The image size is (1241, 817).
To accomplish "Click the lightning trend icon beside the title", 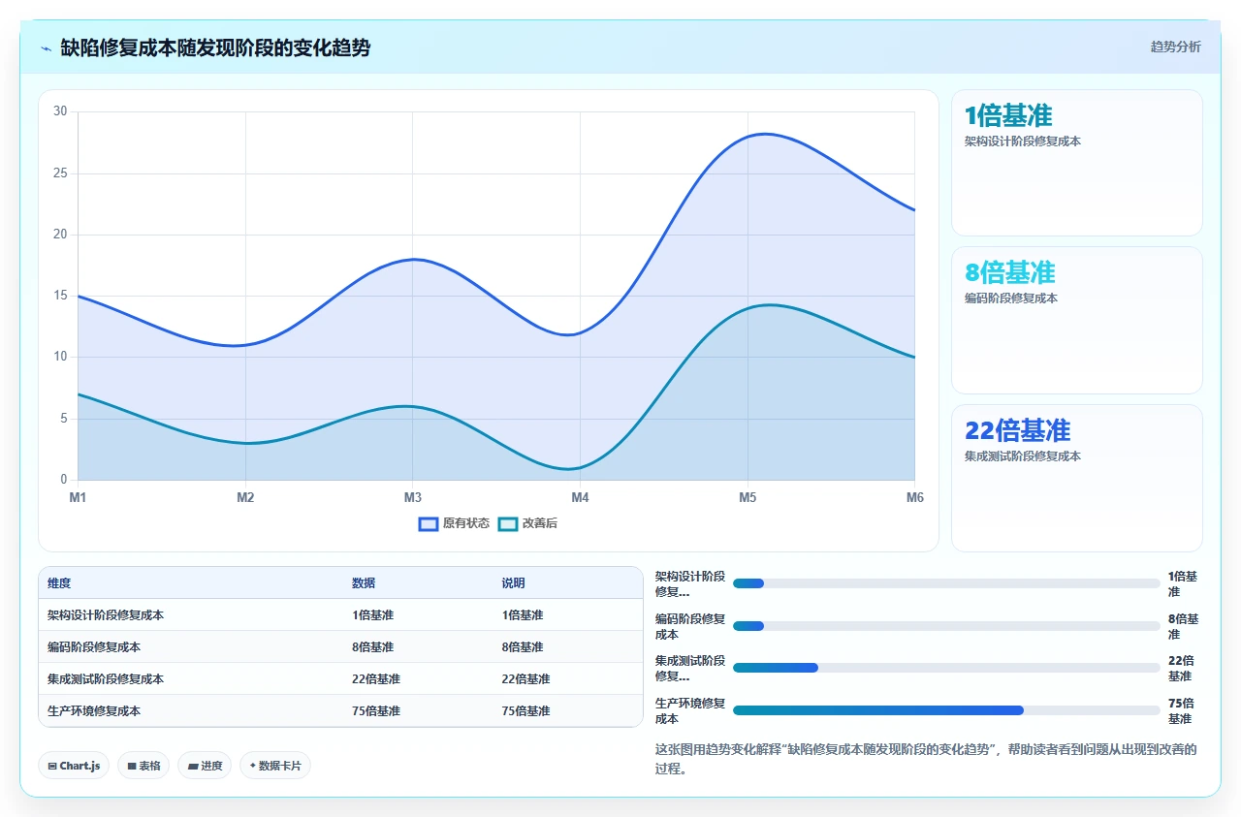I will 47,48.
